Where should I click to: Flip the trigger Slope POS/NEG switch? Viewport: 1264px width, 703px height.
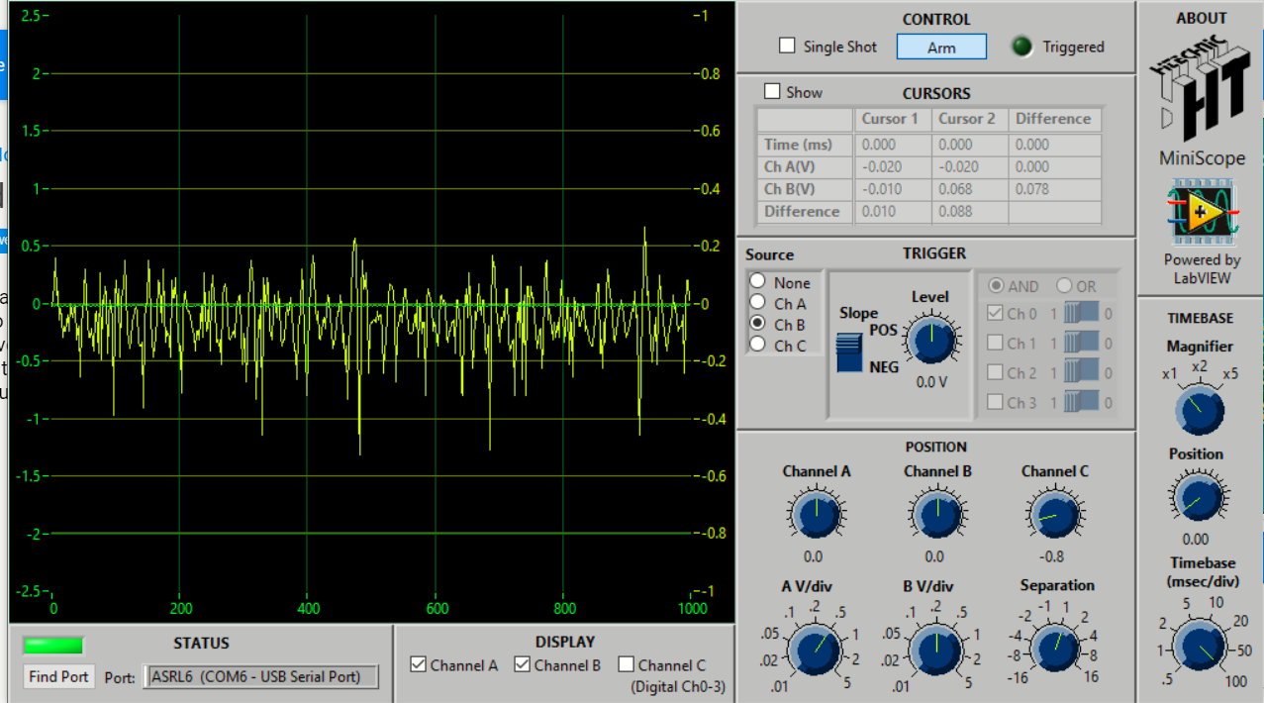click(850, 352)
